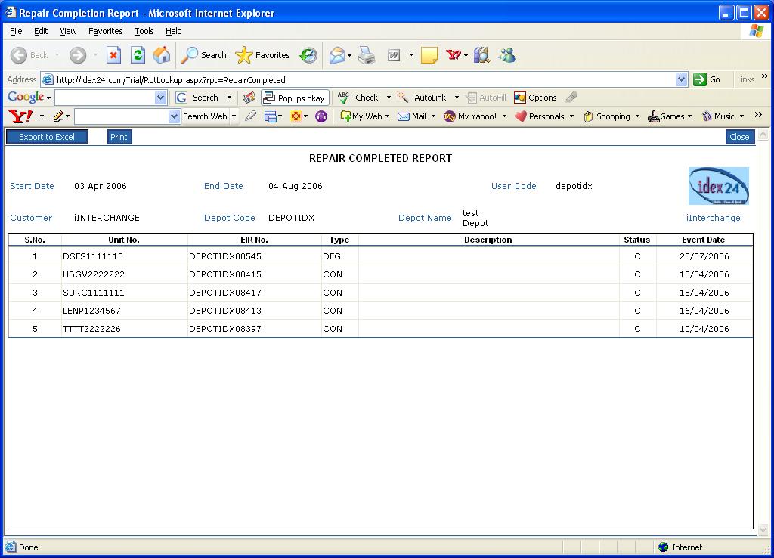The height and width of the screenshot is (558, 774).
Task: Open the Favorites menu
Action: [105, 31]
